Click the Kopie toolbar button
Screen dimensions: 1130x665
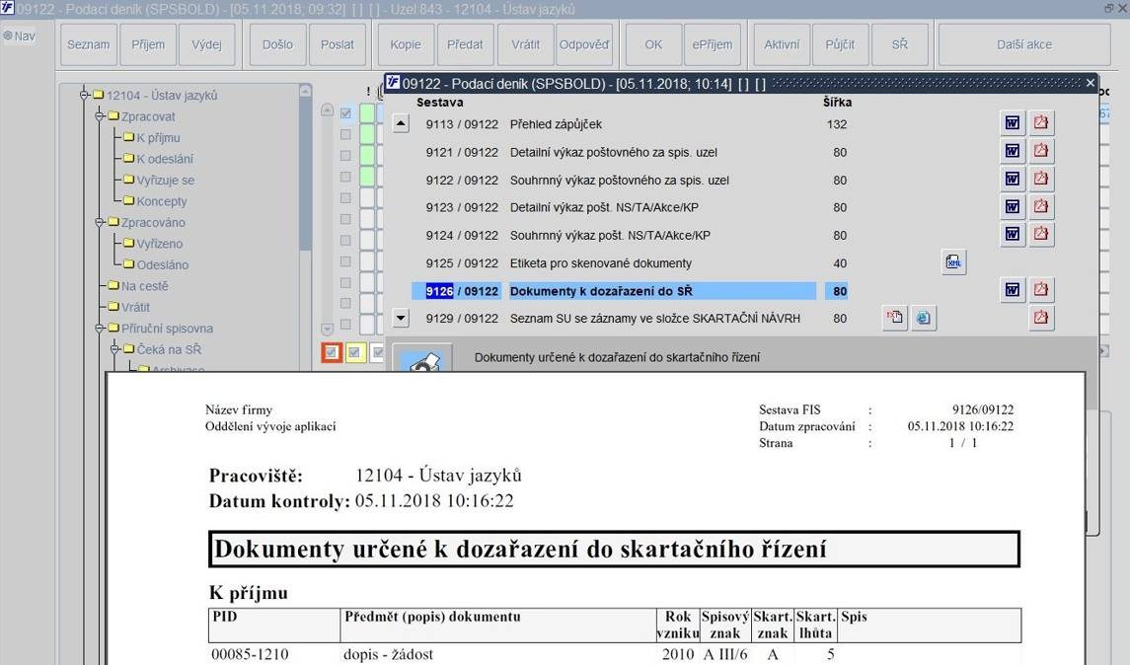click(x=406, y=44)
